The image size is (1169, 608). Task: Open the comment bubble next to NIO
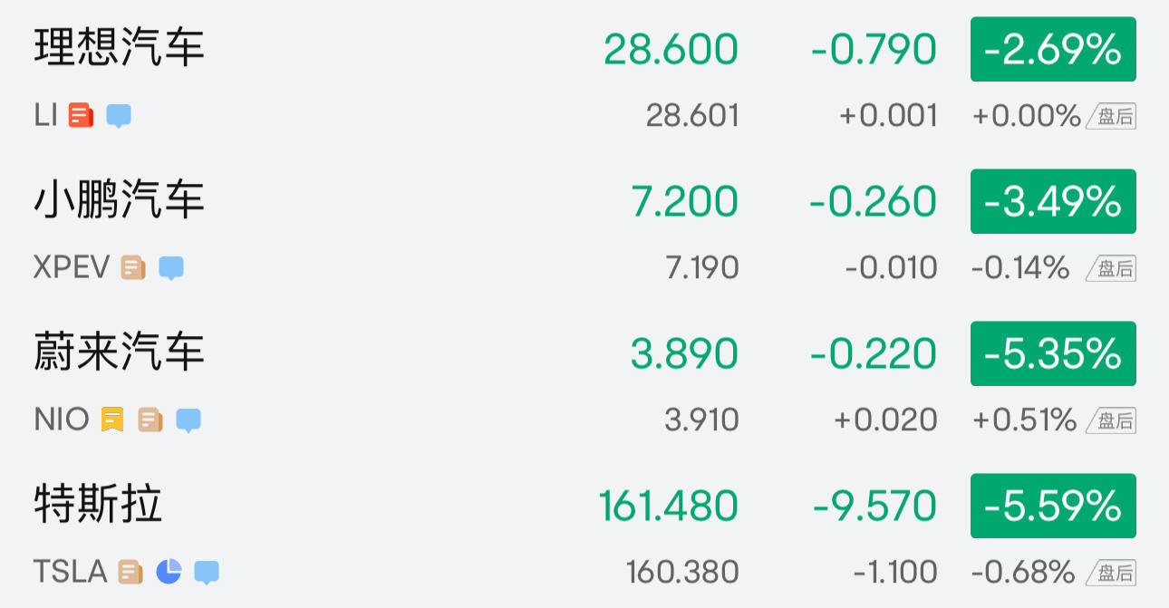[188, 420]
